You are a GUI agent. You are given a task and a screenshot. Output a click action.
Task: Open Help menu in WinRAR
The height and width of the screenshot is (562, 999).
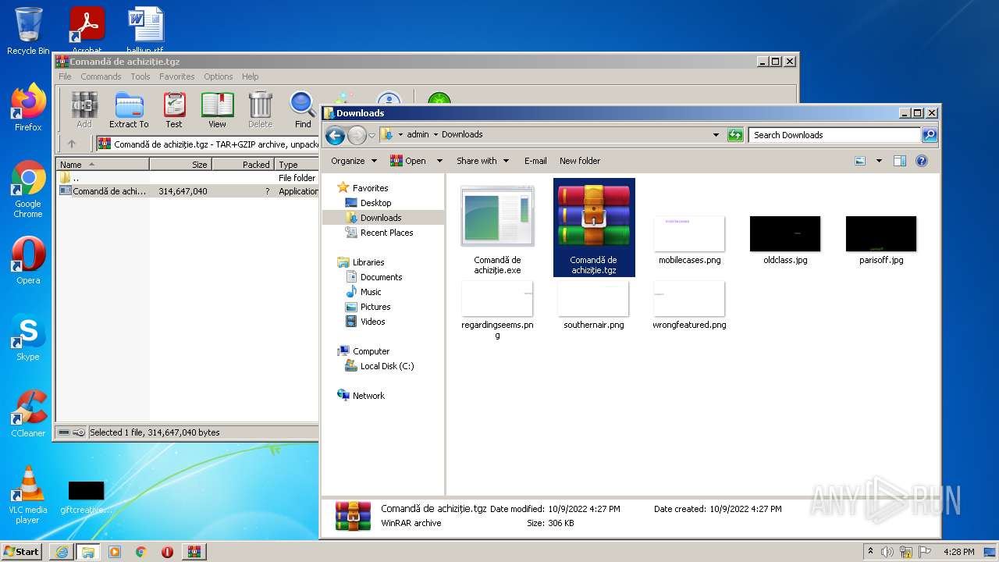pyautogui.click(x=250, y=76)
